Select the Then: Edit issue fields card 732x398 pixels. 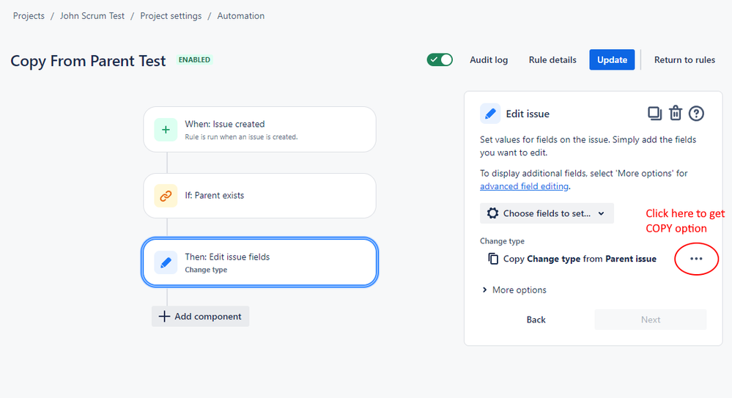pyautogui.click(x=259, y=262)
